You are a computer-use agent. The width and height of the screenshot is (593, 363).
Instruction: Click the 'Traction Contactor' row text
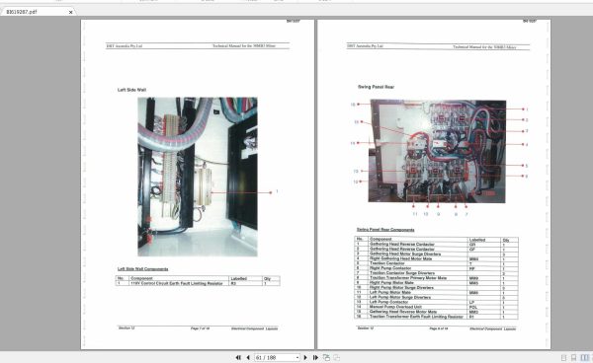[387, 263]
